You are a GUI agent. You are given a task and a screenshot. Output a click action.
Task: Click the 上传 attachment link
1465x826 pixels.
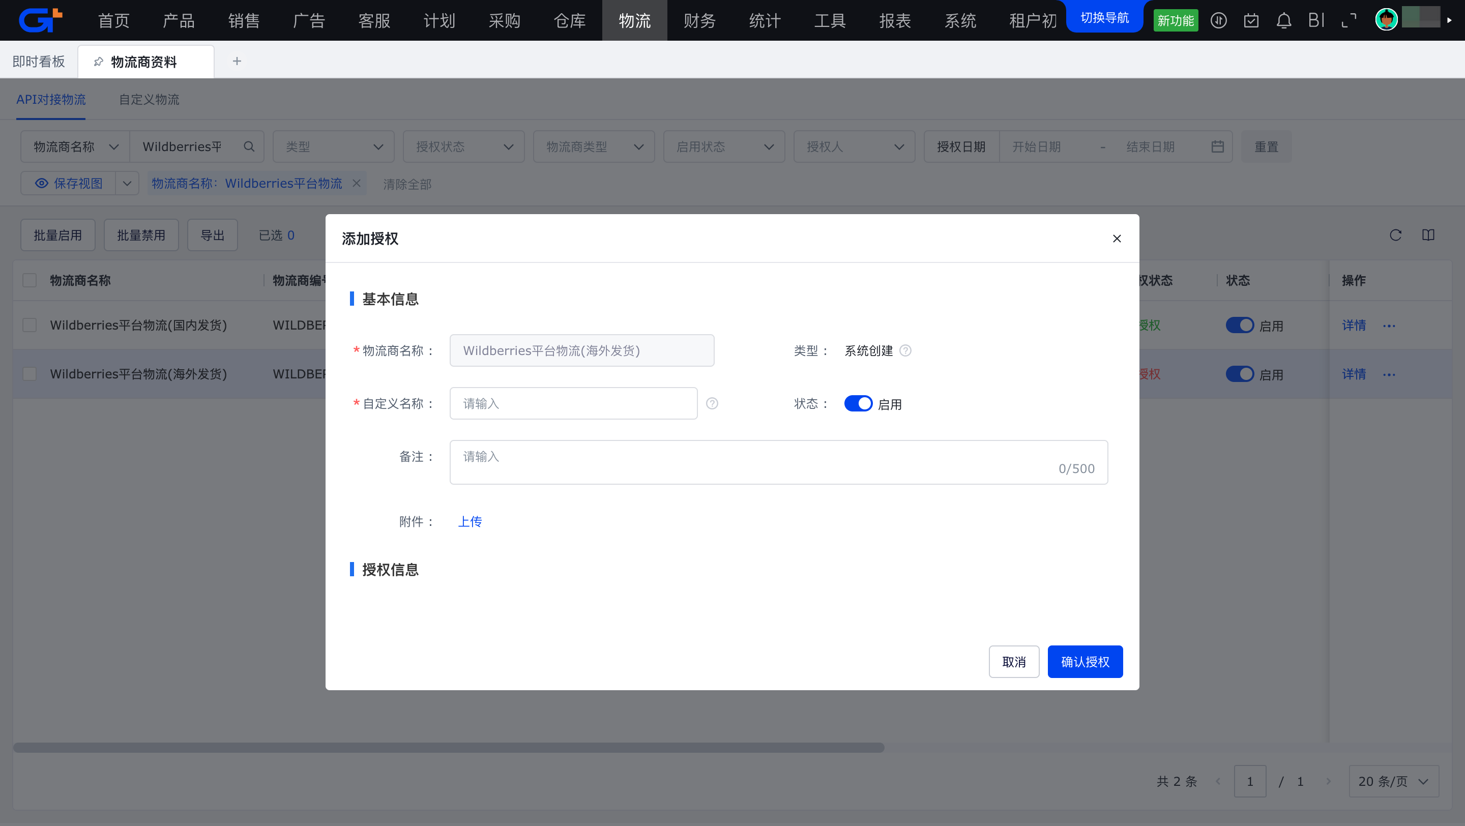(470, 521)
